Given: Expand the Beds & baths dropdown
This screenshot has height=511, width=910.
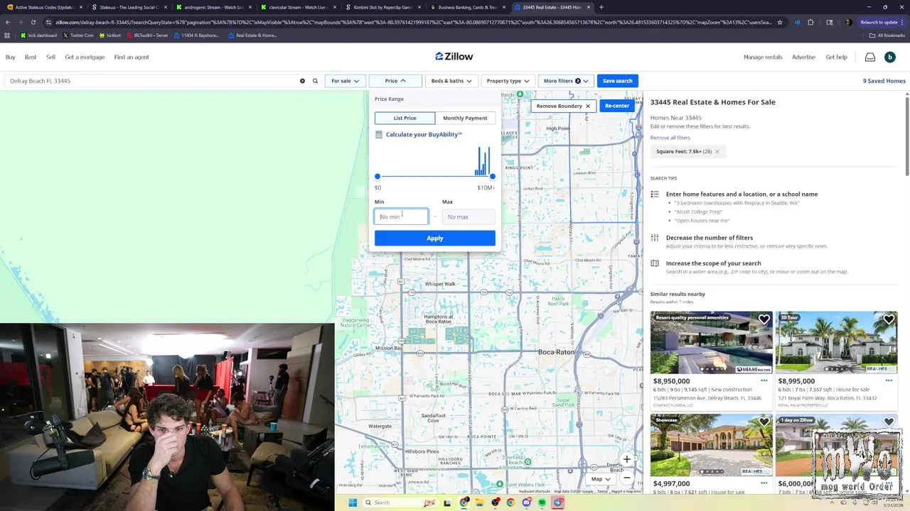Looking at the screenshot, I should tap(451, 81).
